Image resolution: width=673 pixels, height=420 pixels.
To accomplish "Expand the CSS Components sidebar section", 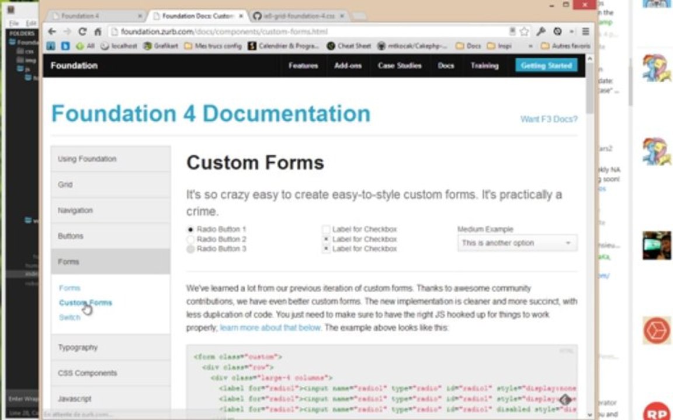I will (111, 373).
